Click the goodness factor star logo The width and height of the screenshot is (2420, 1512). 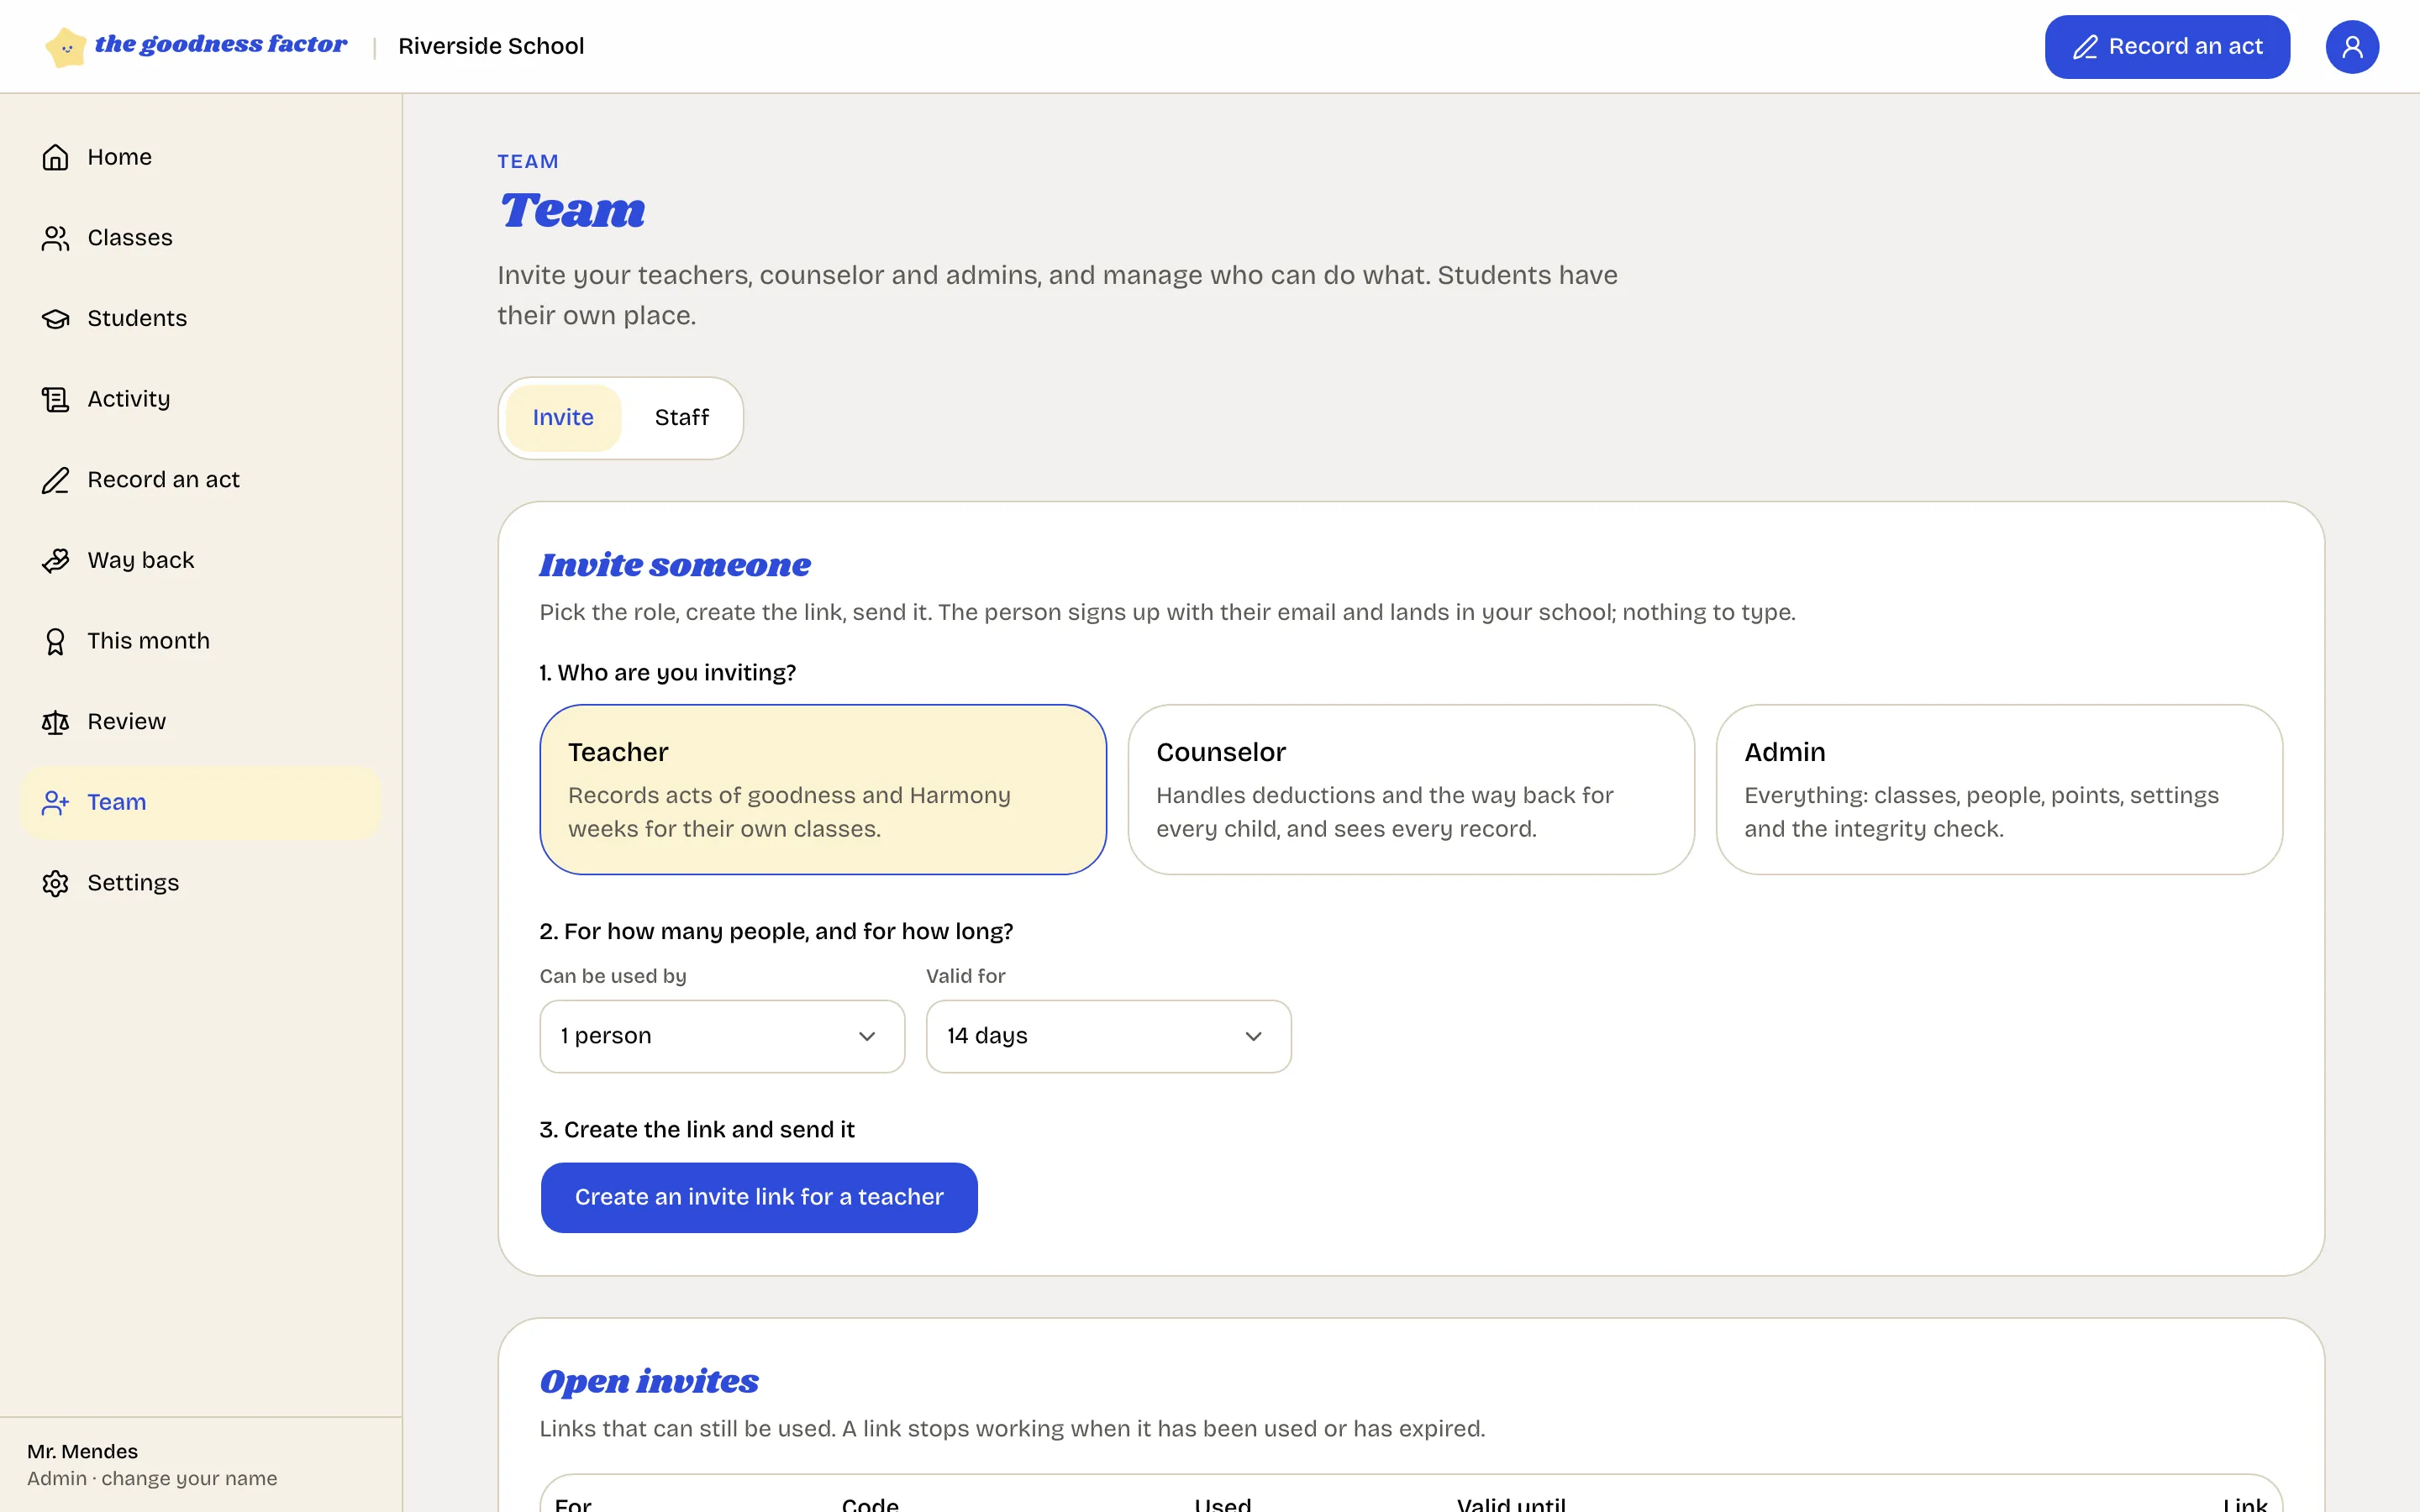(x=66, y=47)
